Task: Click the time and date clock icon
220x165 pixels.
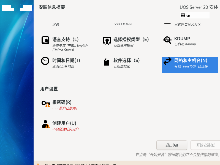Action: (45, 61)
